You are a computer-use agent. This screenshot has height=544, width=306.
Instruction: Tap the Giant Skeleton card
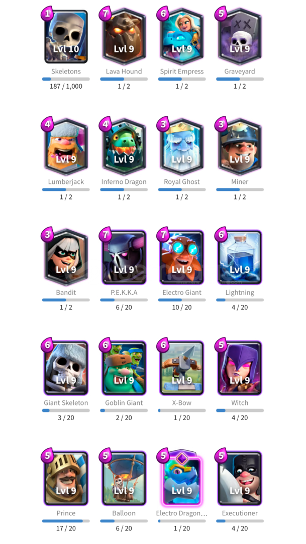(66, 368)
